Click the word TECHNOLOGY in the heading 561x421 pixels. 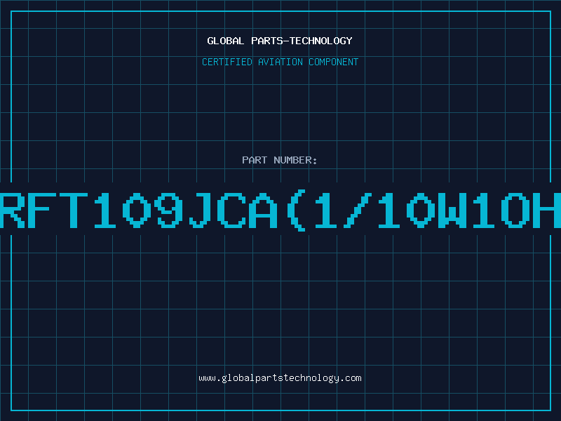(321, 41)
